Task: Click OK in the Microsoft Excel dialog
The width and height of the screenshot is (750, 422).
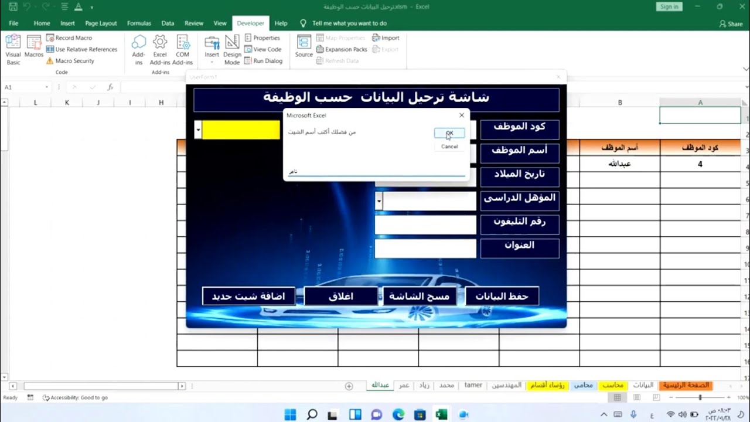Action: [x=449, y=133]
